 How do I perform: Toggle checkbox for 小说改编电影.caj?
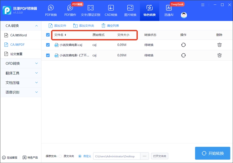pos(48,45)
